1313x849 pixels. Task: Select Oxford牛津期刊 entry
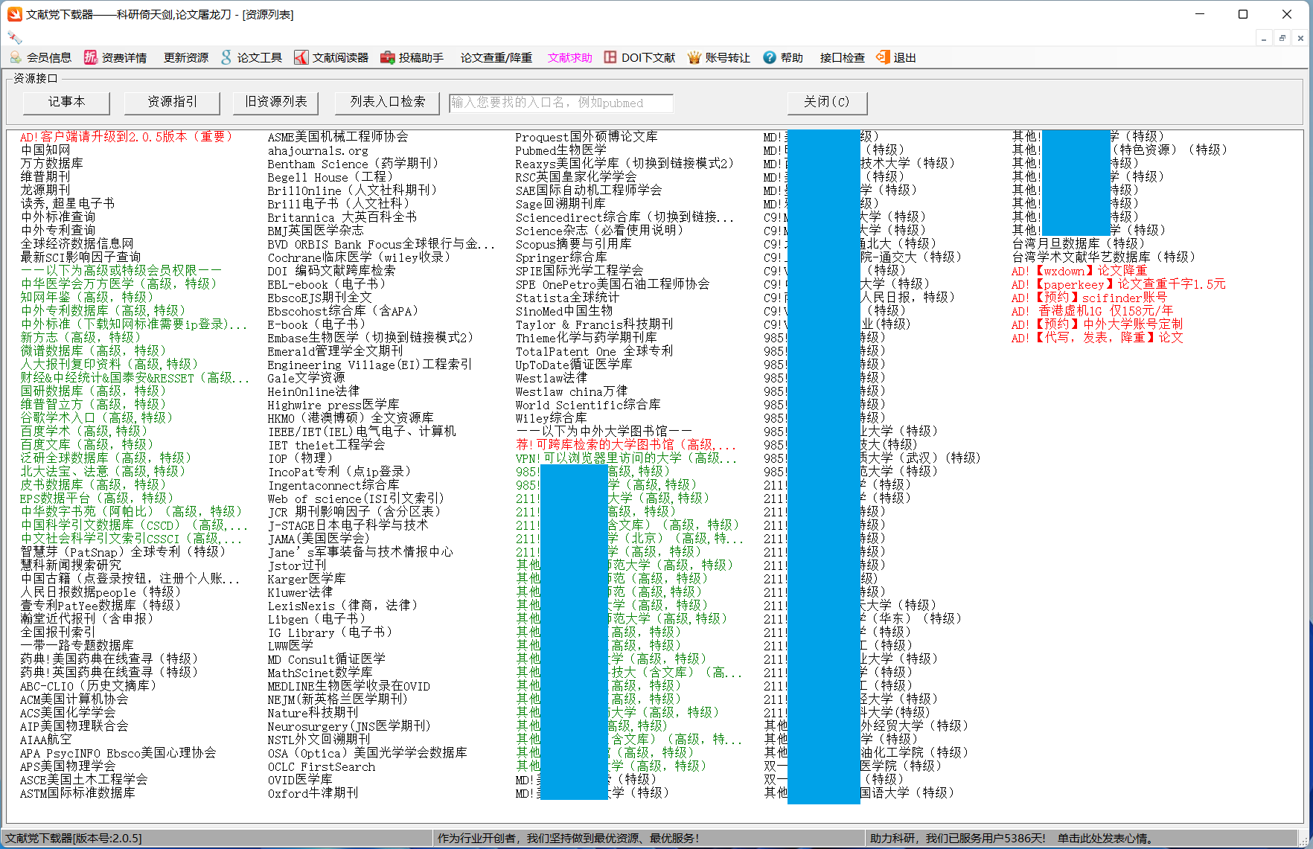[313, 793]
